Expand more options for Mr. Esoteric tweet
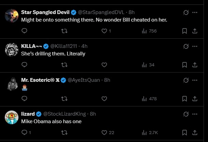208x142 pixels. click(195, 80)
